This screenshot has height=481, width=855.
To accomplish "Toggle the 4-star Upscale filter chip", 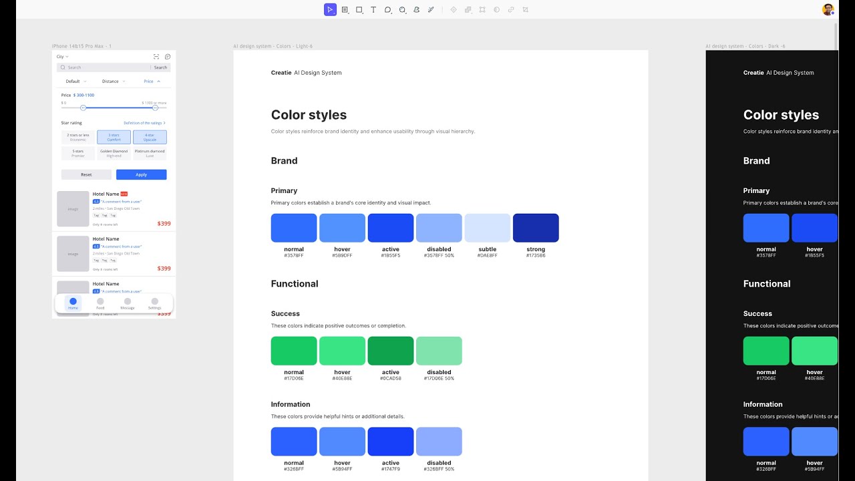I will tap(150, 137).
